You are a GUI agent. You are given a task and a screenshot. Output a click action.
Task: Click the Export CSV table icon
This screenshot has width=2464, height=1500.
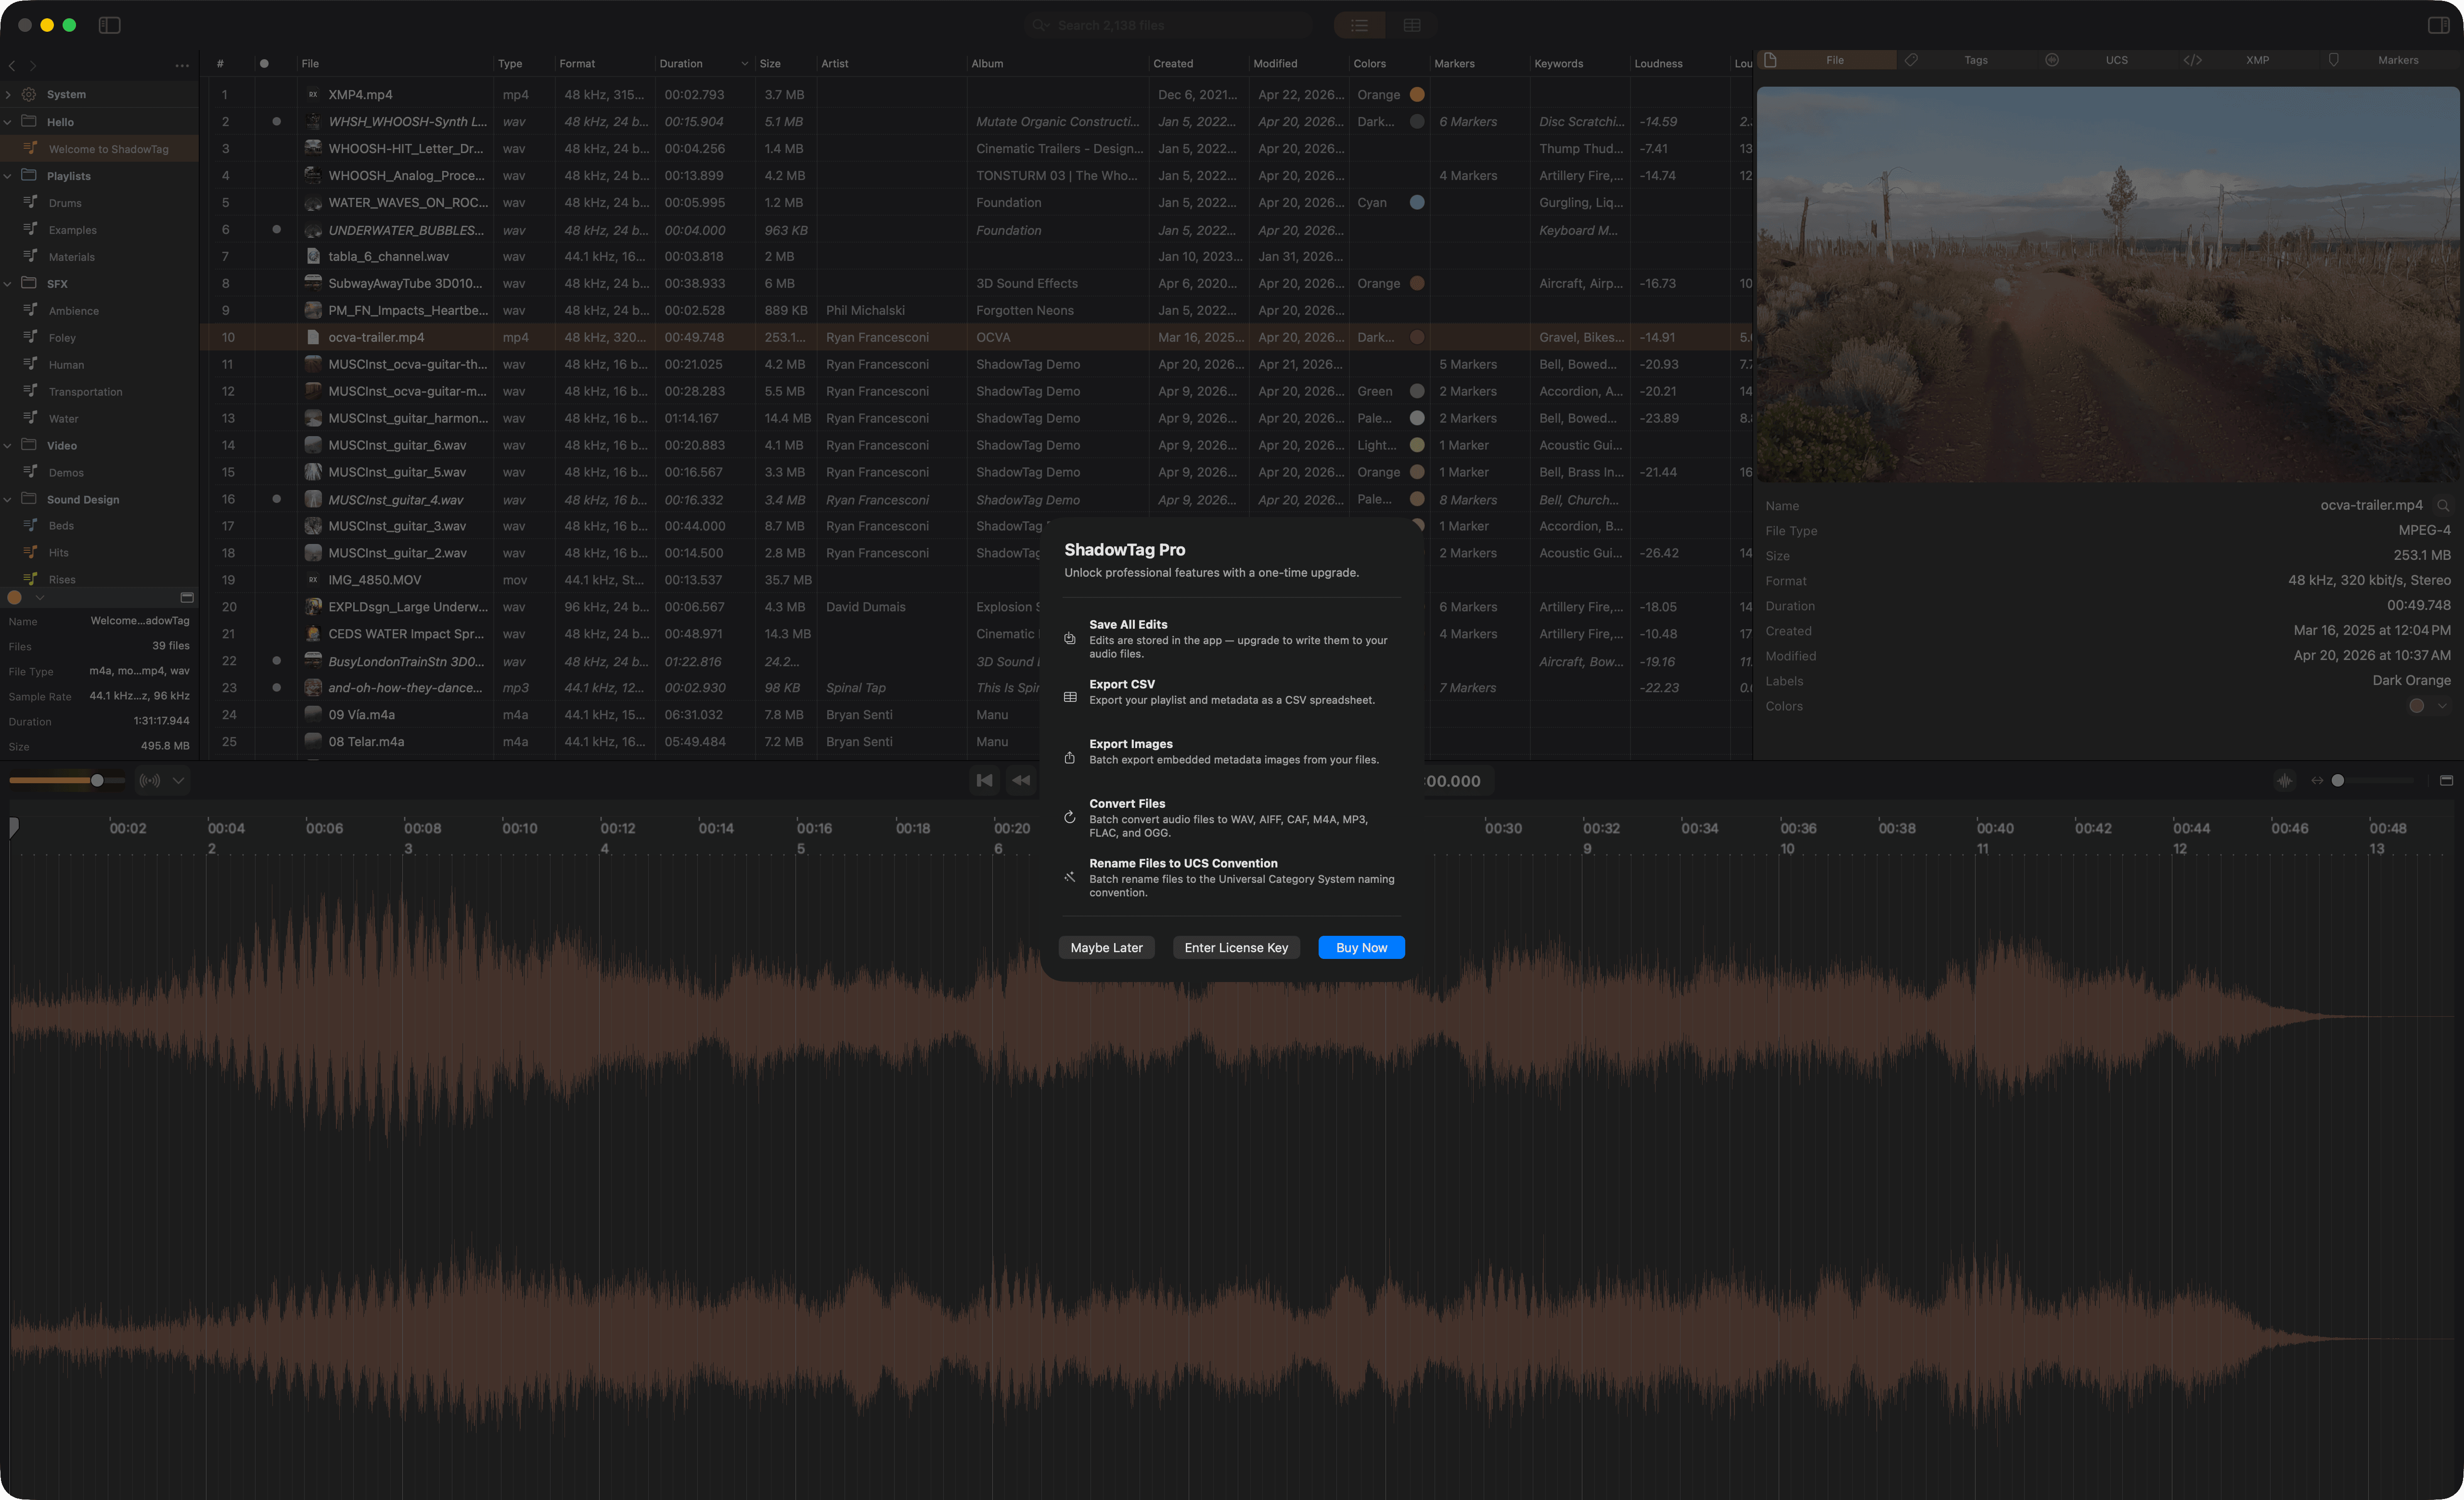pyautogui.click(x=1069, y=697)
